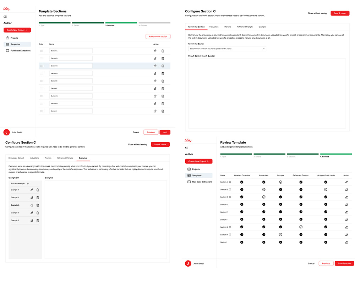The image size is (355, 290).
Task: Click the trash icon next to Example 4
Action: tap(38, 213)
